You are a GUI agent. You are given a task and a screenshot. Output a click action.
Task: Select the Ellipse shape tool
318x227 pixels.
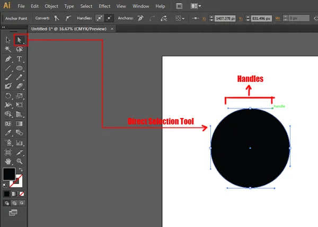(x=20, y=69)
